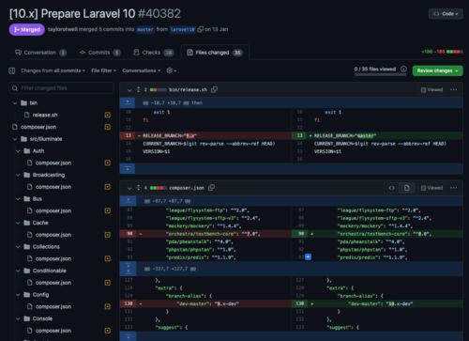Show composer.json source diff view

coord(392,188)
